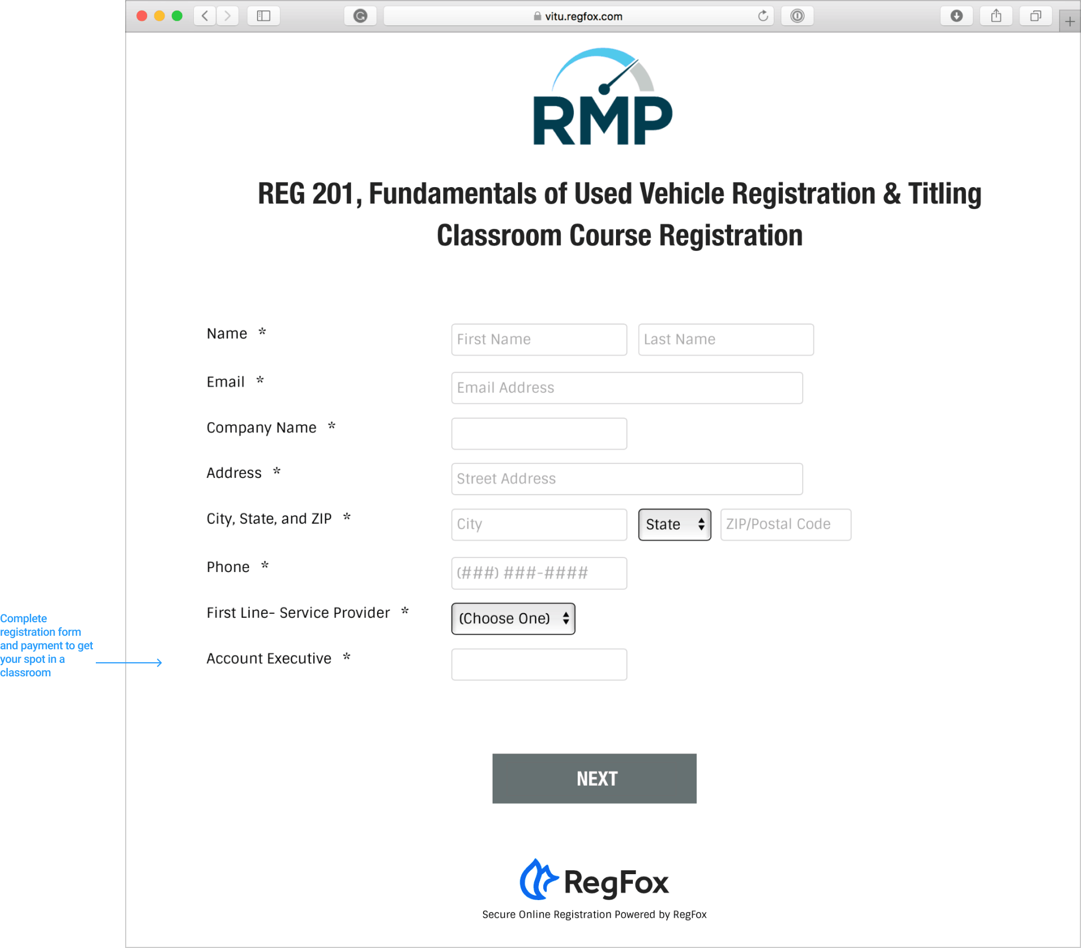Focus the City field
This screenshot has width=1081, height=948.
click(x=539, y=525)
